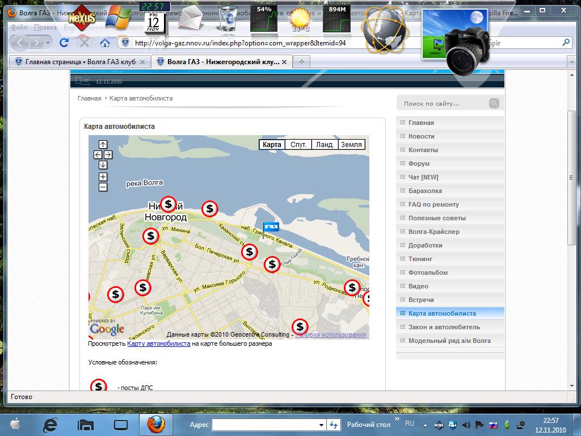Click scrollbar down arrow
This screenshot has height=436, width=581.
click(x=572, y=386)
